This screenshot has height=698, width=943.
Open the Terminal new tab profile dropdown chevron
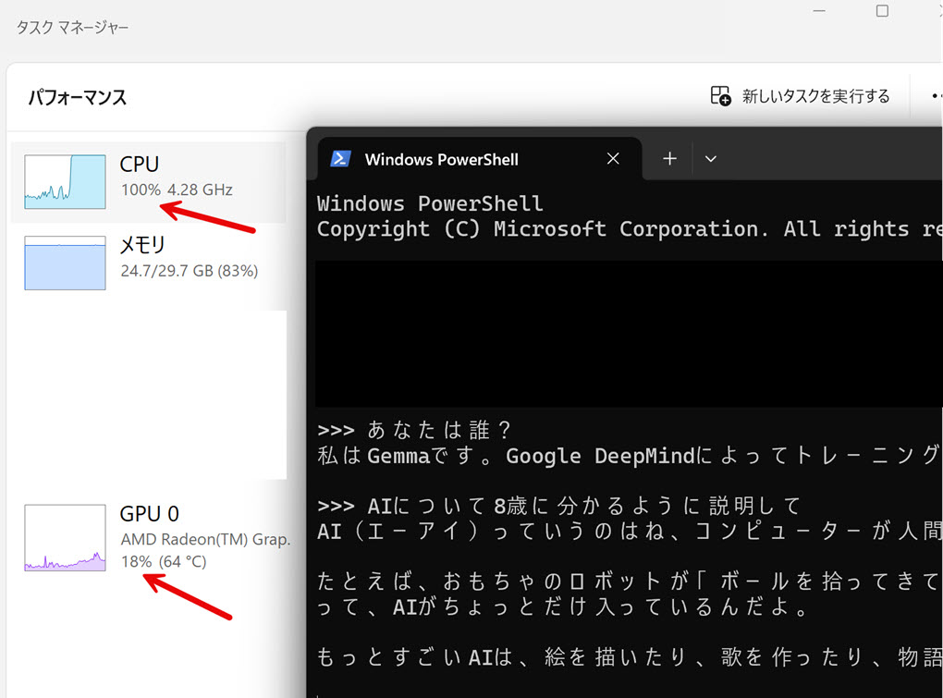(x=710, y=158)
